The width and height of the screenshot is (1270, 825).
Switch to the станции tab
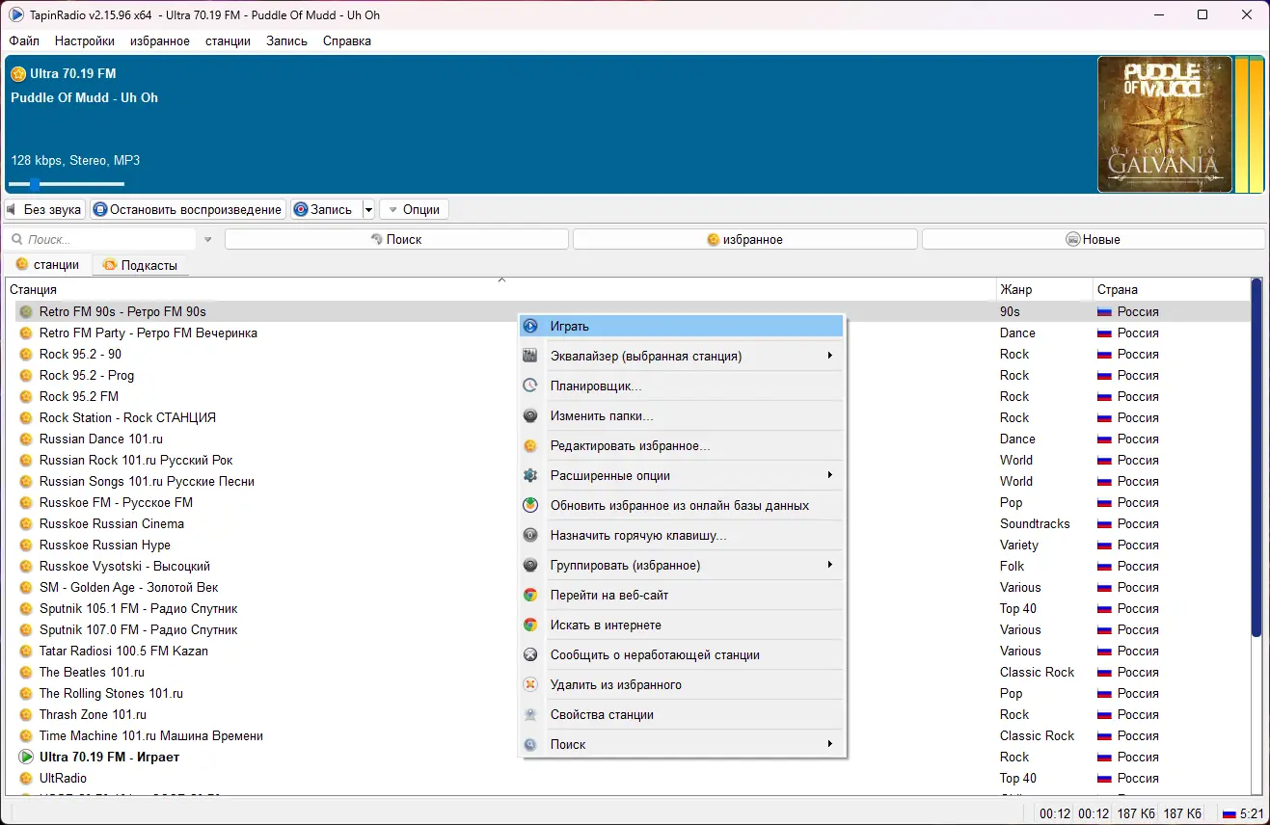click(47, 265)
